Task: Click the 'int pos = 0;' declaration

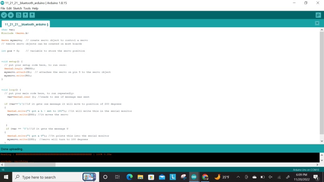Action: (10, 51)
